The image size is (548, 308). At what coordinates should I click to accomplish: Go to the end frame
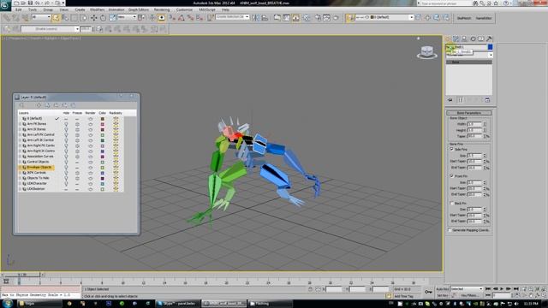coord(515,289)
